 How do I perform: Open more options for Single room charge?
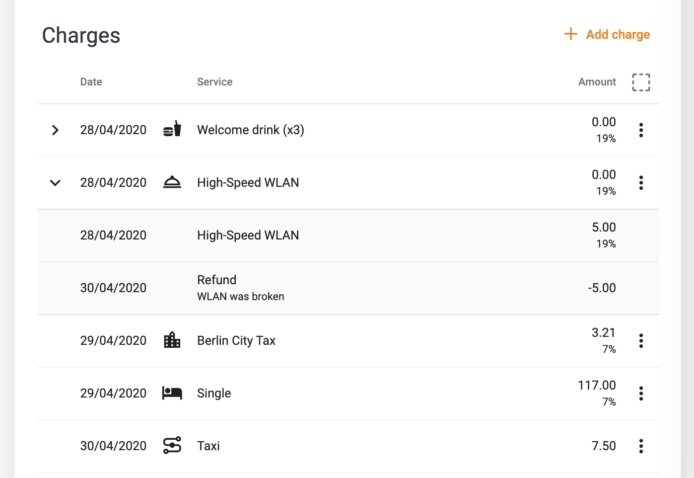[x=641, y=394]
